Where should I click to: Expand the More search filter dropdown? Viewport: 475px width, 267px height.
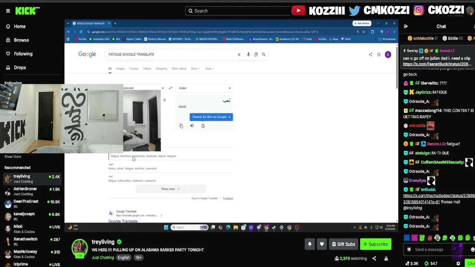pyautogui.click(x=195, y=69)
